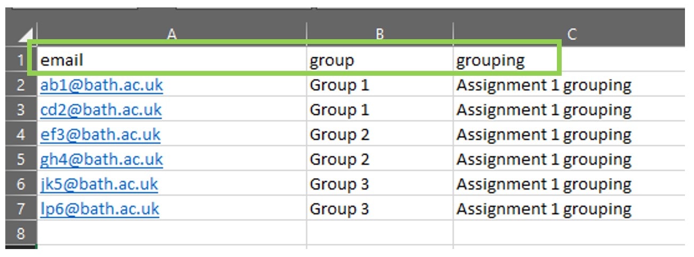Select row 8 header
The image size is (694, 257).
point(21,233)
